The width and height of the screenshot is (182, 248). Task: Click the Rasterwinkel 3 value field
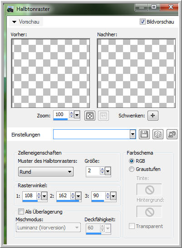tap(98, 196)
